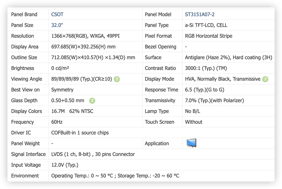
Task: Click the Display Mode help icon
Action: [265, 79]
